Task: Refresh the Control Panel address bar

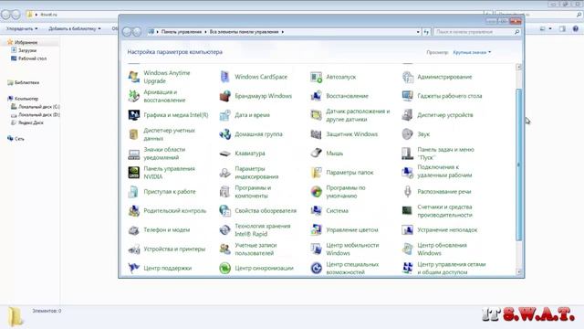Action: coord(426,32)
